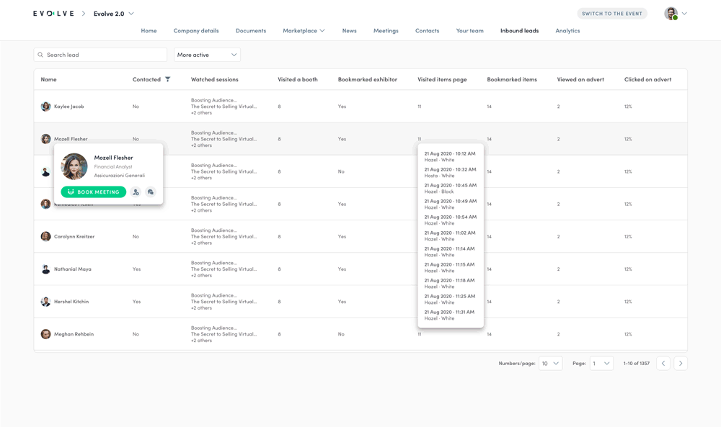Click user profile avatar in header
Image resolution: width=721 pixels, height=427 pixels.
[671, 14]
